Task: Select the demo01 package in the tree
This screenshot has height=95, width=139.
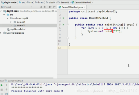Action: [21, 22]
